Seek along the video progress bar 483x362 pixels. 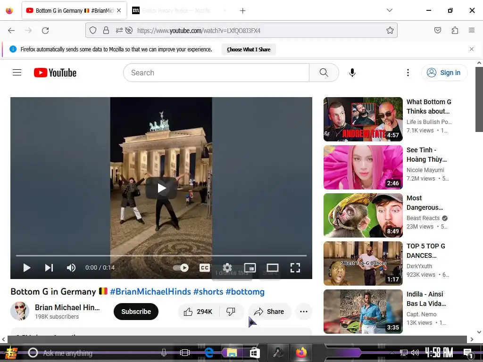coord(161,255)
